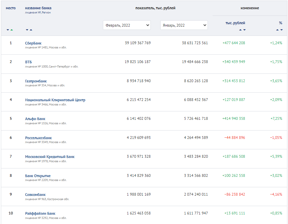Sort тыс. рублей change with down arrow
The width and height of the screenshot is (288, 224).
coord(244,30)
